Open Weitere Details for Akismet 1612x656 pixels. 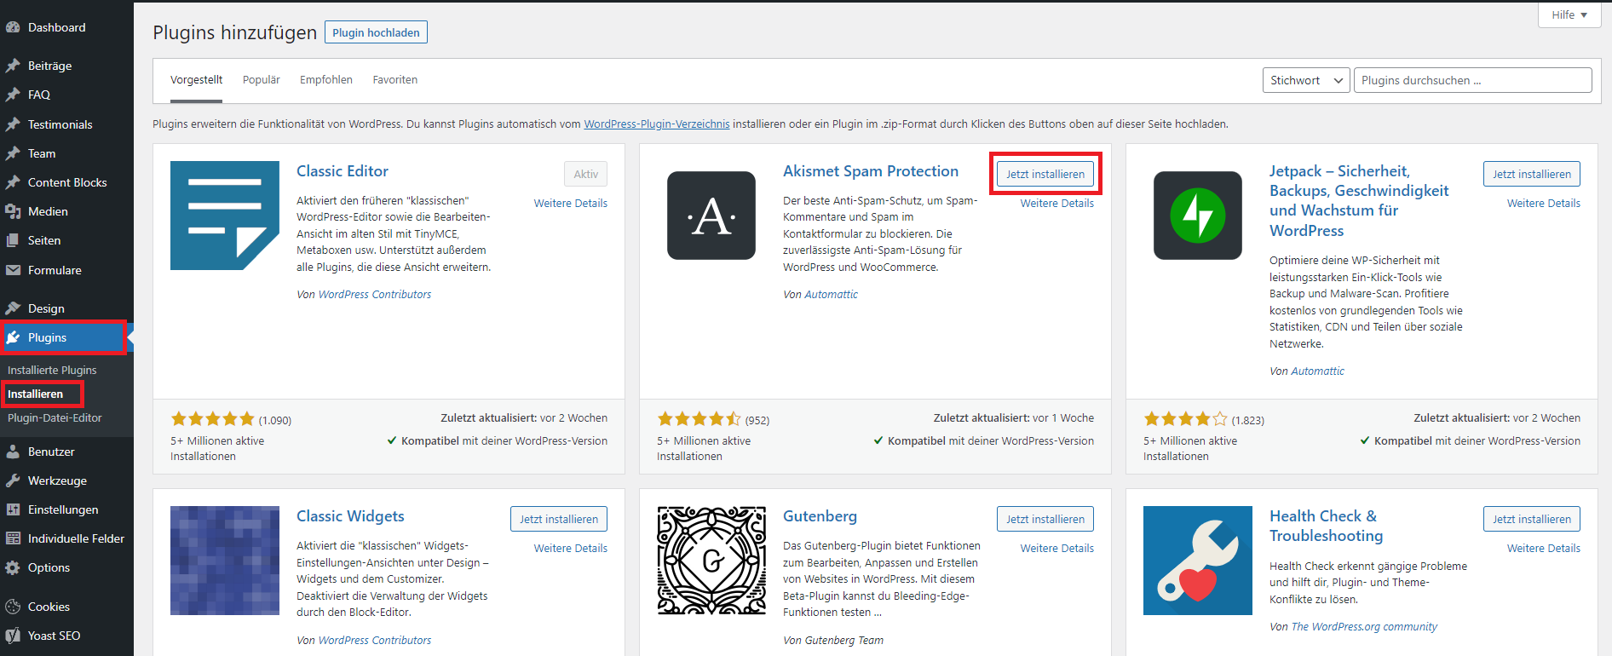point(1057,203)
